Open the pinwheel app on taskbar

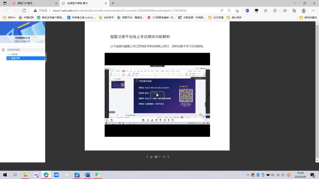67,175
